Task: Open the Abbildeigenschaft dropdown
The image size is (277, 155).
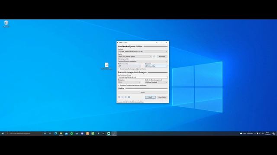Action: (142, 61)
